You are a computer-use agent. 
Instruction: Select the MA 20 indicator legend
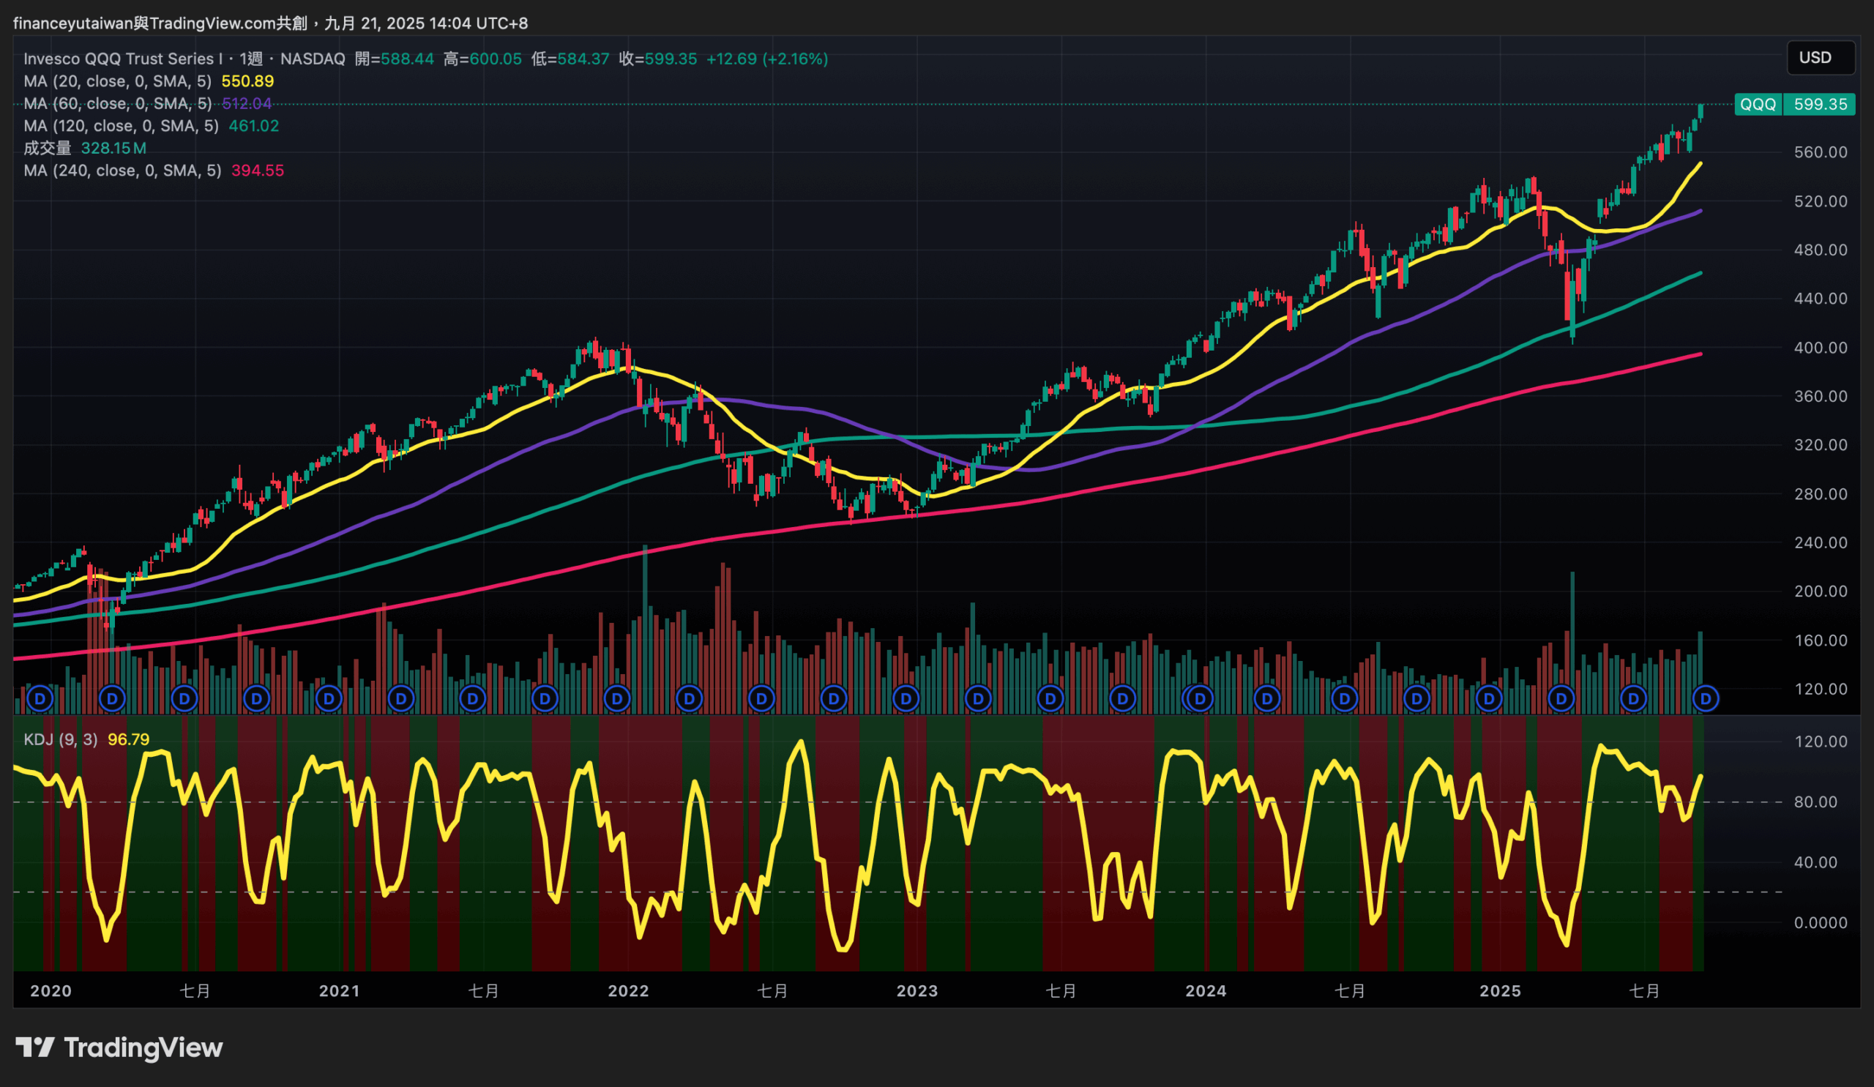click(x=118, y=81)
